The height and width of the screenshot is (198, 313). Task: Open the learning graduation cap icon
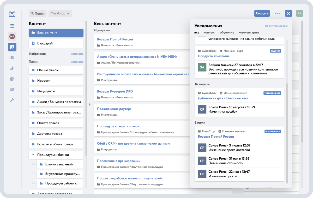[12, 58]
